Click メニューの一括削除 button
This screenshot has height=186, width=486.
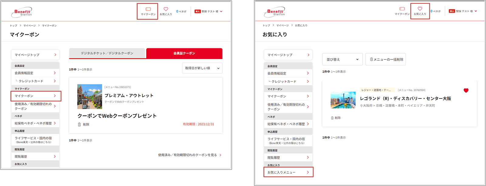[x=385, y=60]
